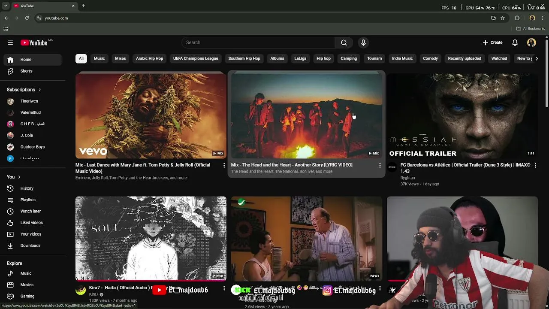Open Playlists in the sidebar
Image resolution: width=549 pixels, height=309 pixels.
coord(33,200)
